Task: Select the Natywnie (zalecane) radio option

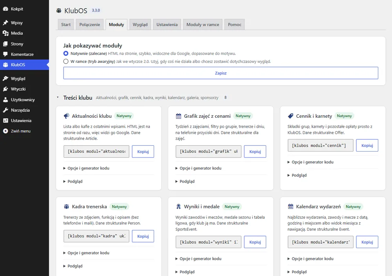Action: click(66, 53)
